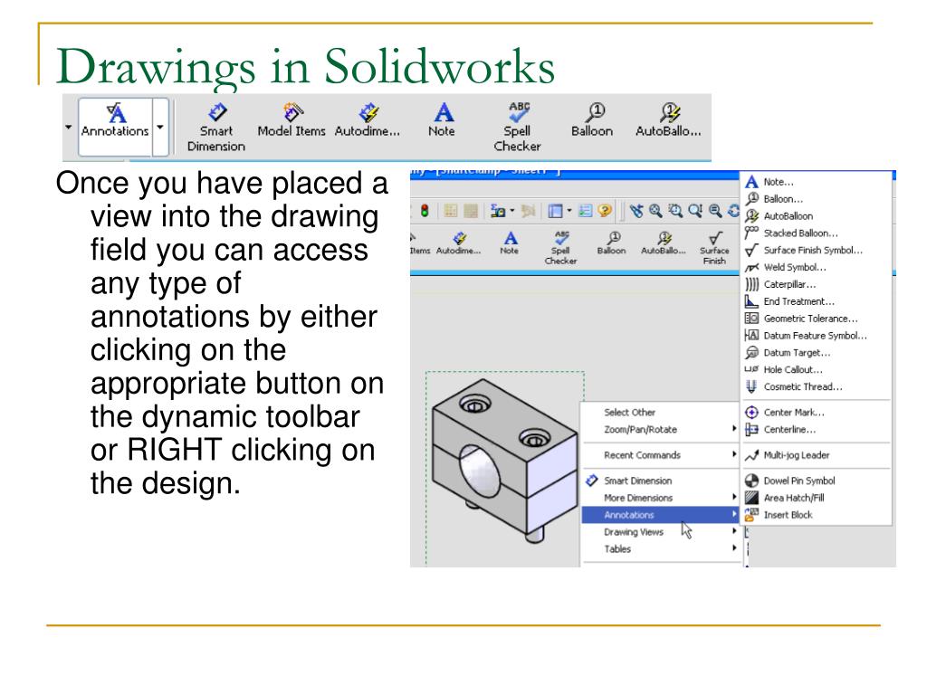
Task: Open the small arrow left of Annotations button
Action: [69, 127]
